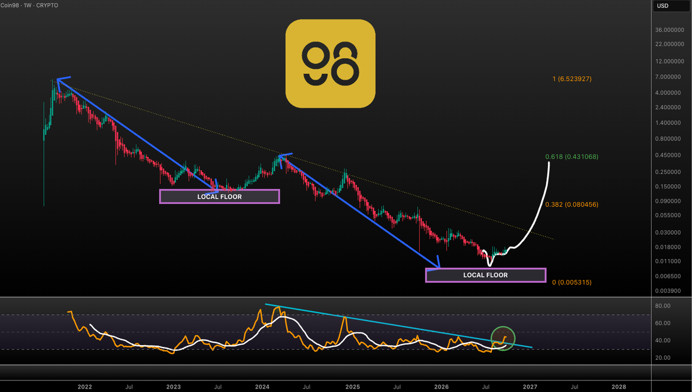This screenshot has height=392, width=692.
Task: Select the 0.618 (0.431068) Fibonacci label
Action: click(x=572, y=156)
